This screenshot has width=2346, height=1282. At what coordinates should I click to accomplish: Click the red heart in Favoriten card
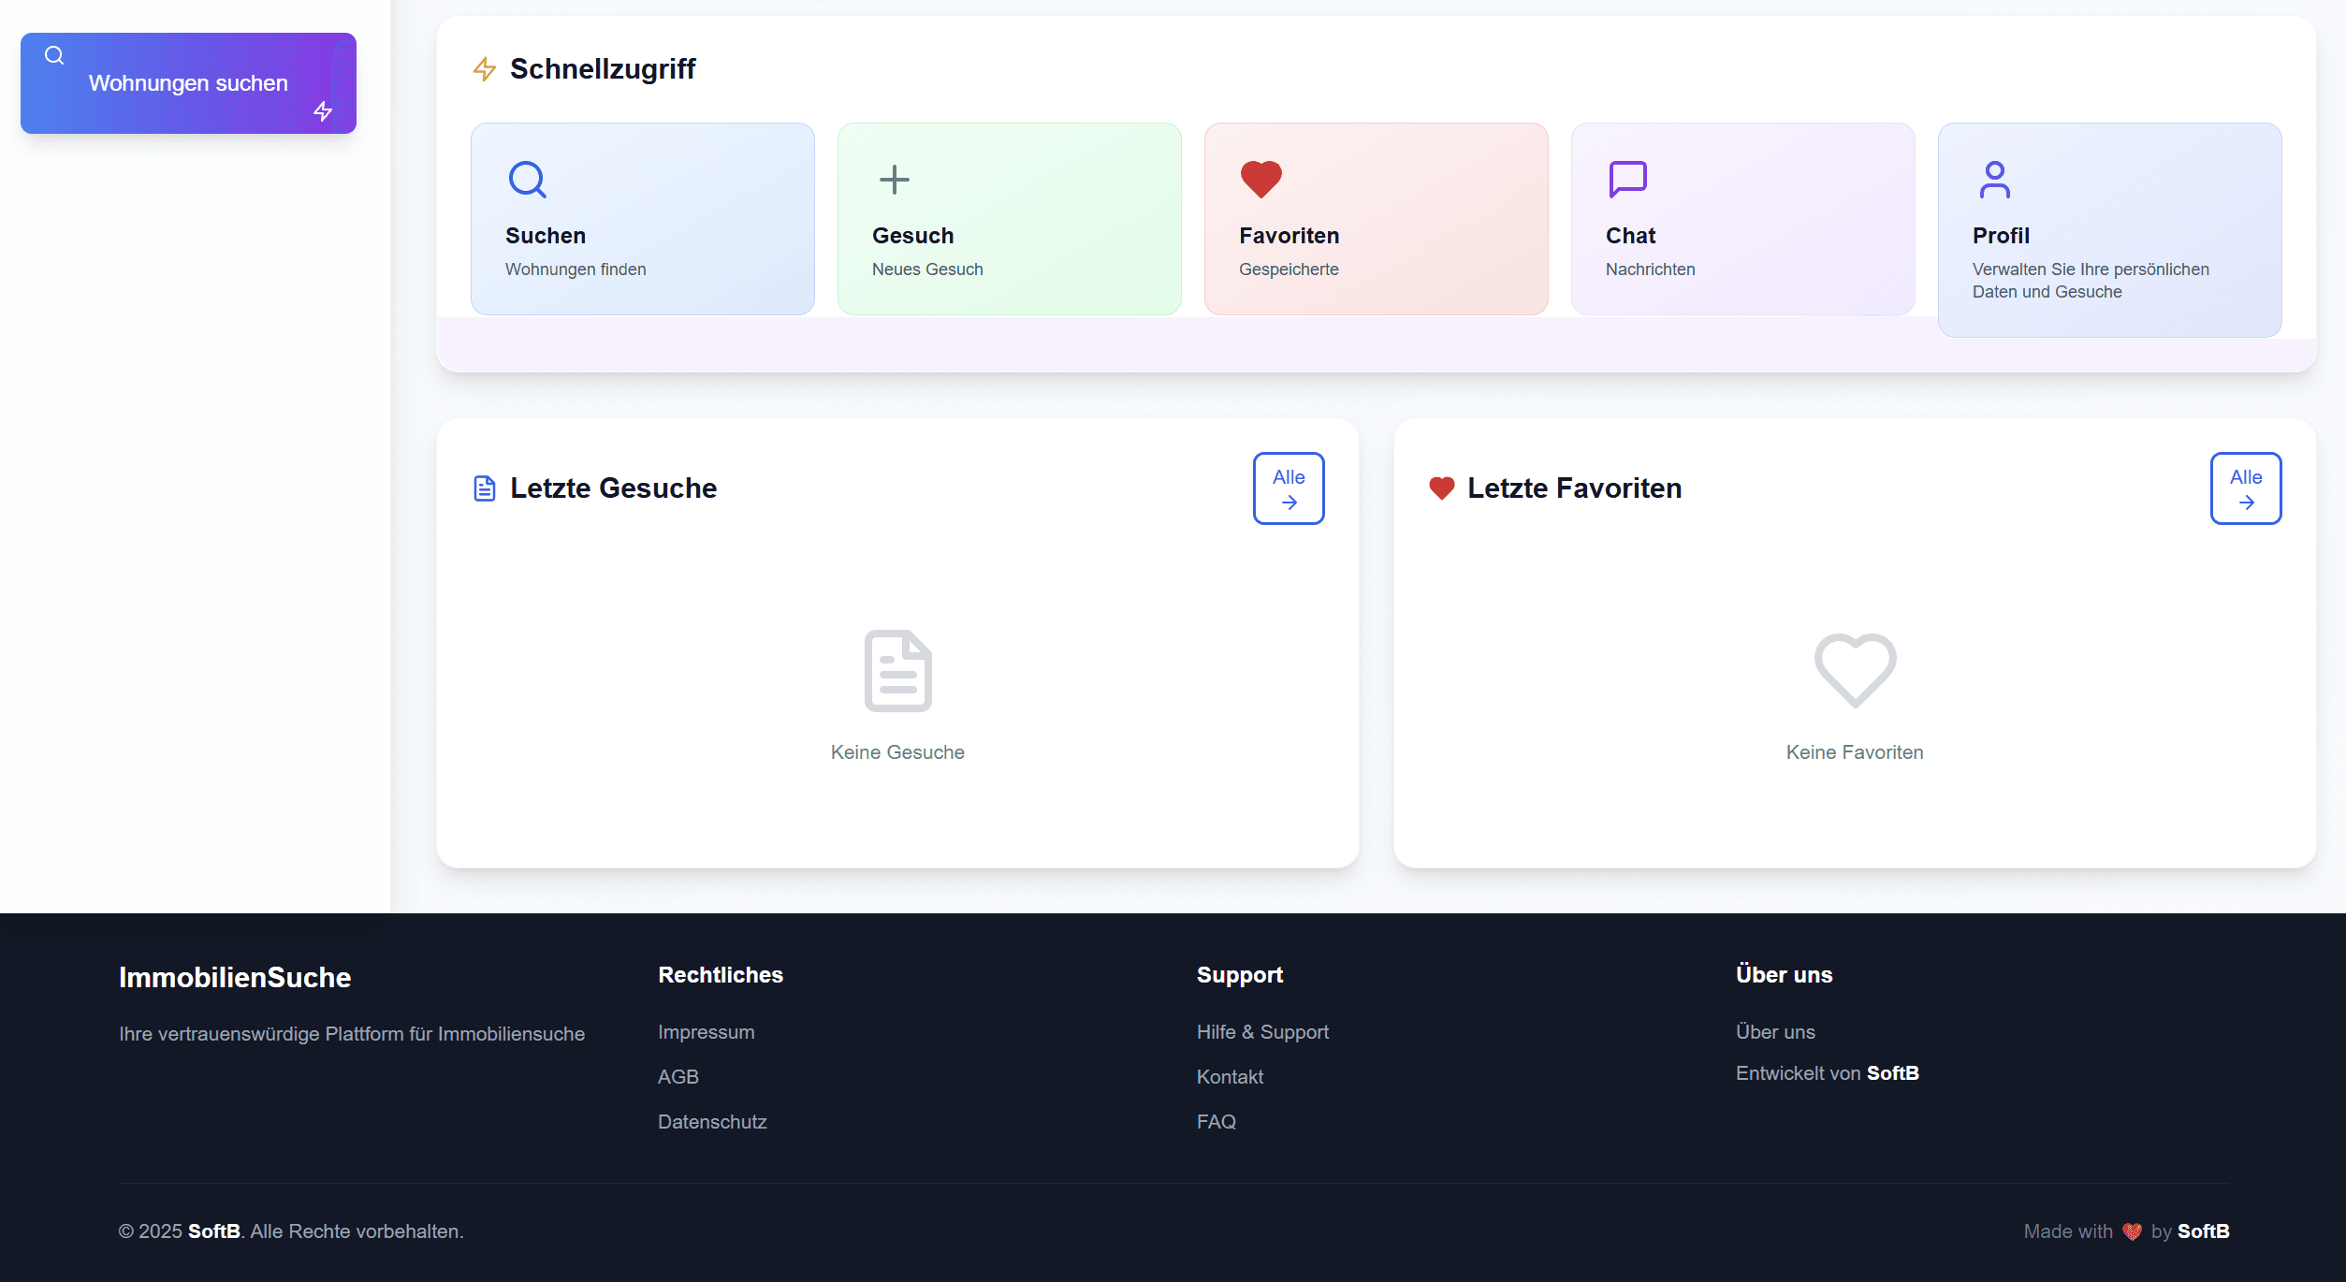point(1260,179)
